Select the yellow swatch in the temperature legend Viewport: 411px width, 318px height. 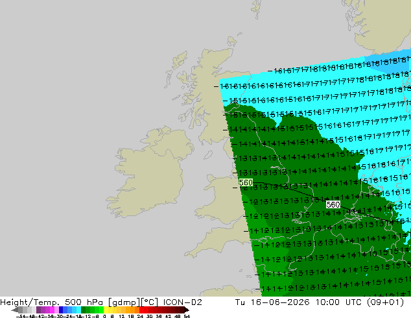[106, 310]
